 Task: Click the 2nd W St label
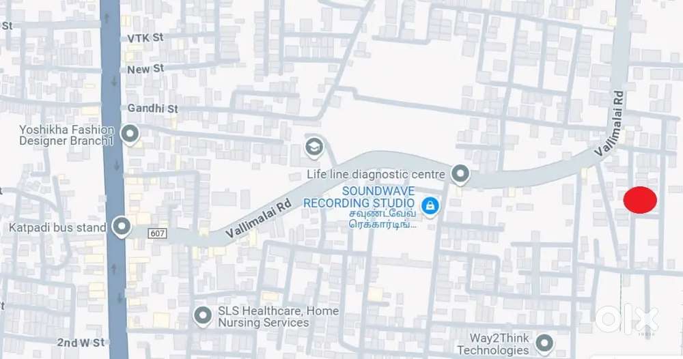coord(81,343)
